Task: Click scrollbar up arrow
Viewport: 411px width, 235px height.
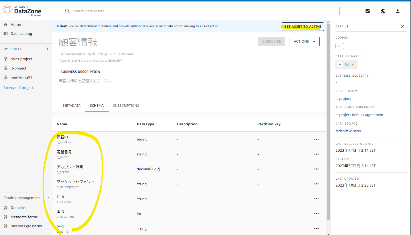Action: click(x=328, y=22)
